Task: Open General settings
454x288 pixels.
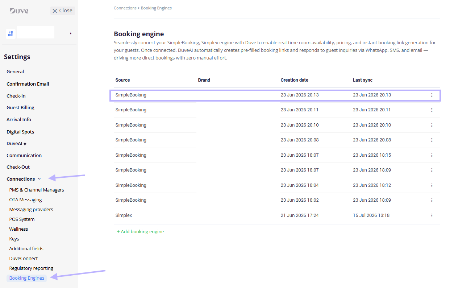Action: tap(15, 72)
